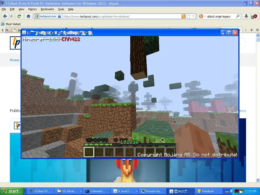Open the File menu

tap(4, 9)
